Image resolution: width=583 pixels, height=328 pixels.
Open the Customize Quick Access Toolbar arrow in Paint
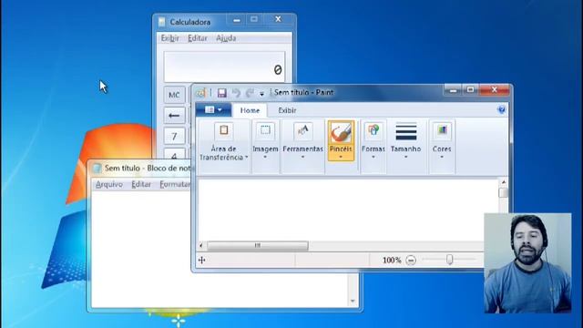[x=261, y=94]
